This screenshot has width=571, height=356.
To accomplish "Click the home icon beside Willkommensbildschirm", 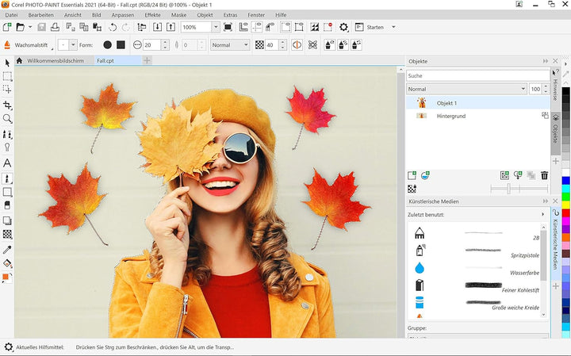I will coord(19,60).
